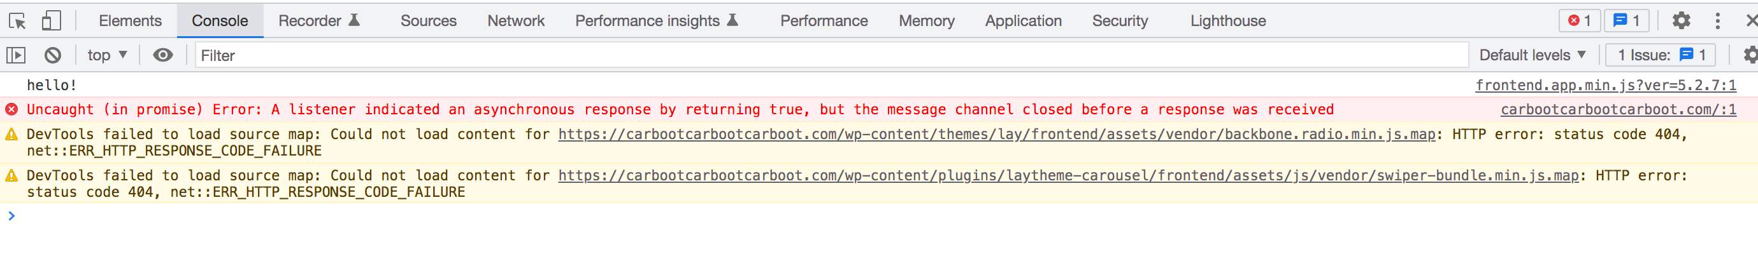Click the Filter input field

coord(831,55)
